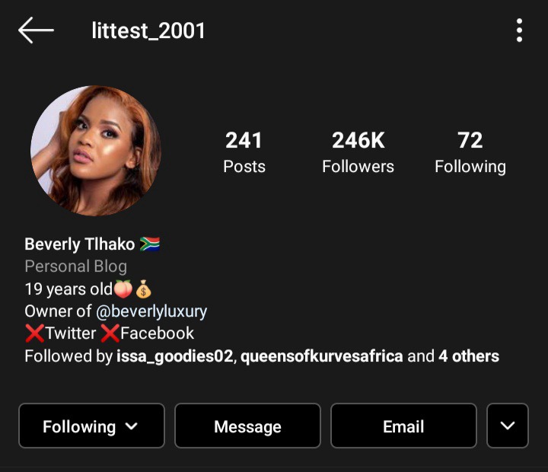
Task: Click the South Africa flag emoji
Action: 150,244
